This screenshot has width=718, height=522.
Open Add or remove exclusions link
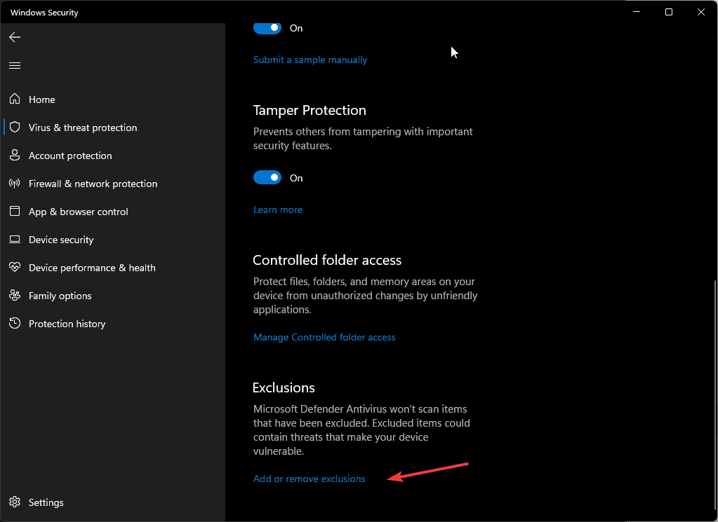pyautogui.click(x=309, y=479)
